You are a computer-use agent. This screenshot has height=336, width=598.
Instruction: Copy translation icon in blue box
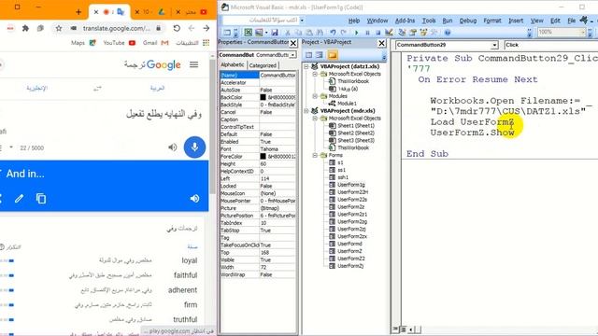pyautogui.click(x=41, y=199)
